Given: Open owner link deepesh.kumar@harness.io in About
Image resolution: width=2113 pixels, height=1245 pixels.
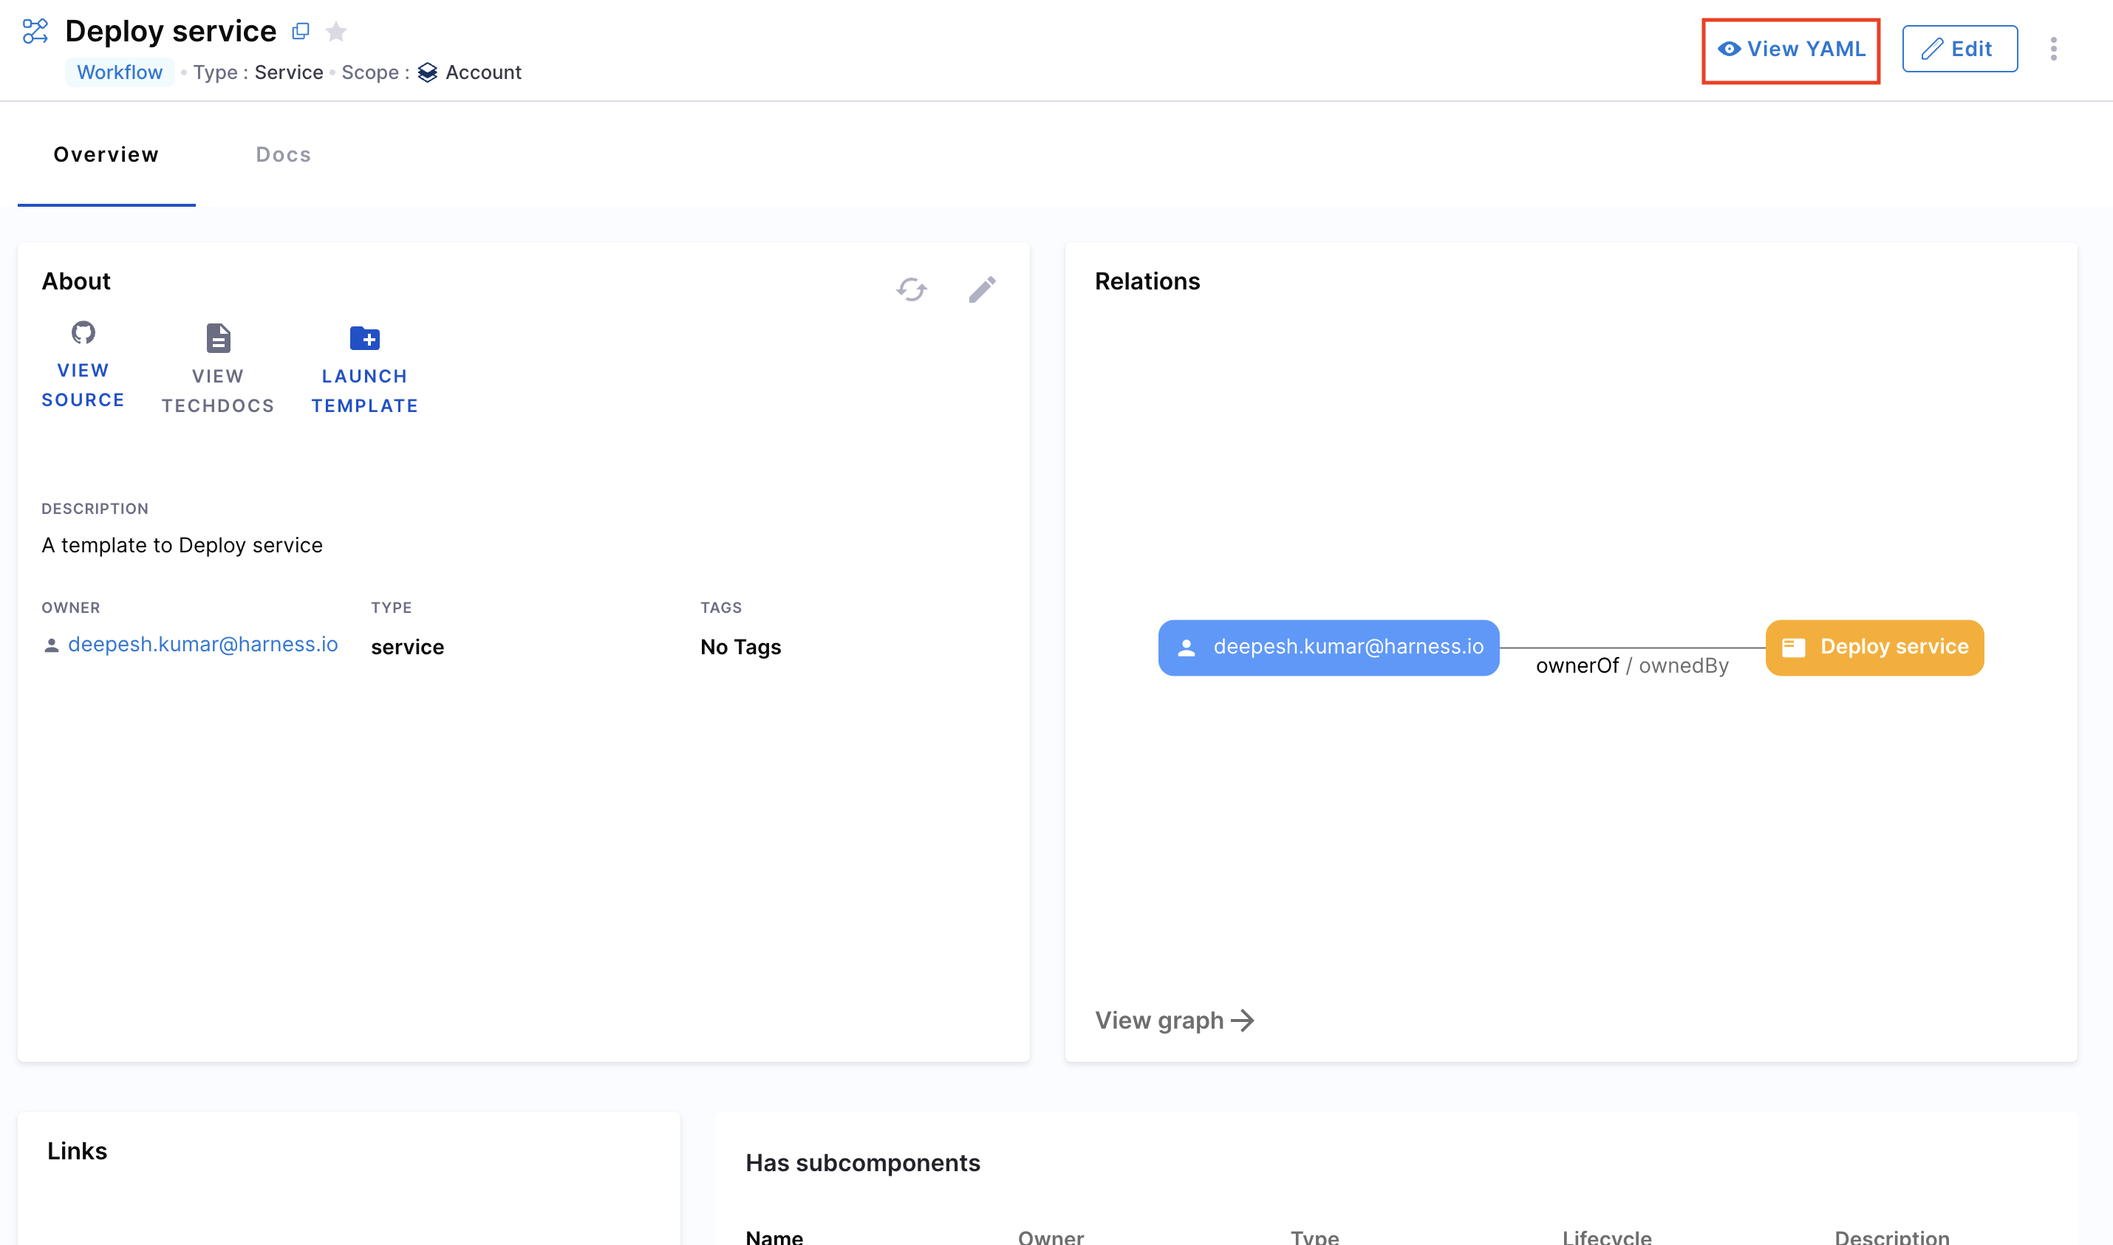Looking at the screenshot, I should pyautogui.click(x=202, y=645).
